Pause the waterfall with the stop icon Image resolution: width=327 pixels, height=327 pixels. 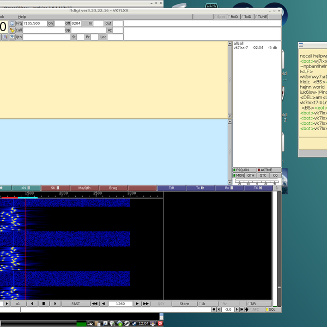point(43,304)
